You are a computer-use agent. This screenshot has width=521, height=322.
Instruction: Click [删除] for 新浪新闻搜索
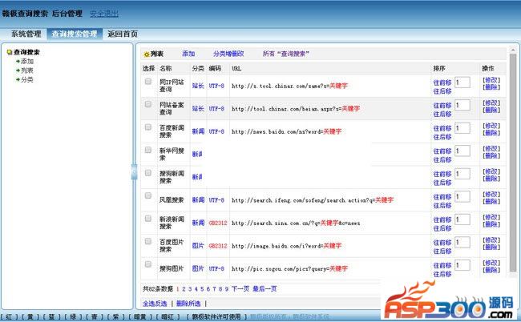491,224
